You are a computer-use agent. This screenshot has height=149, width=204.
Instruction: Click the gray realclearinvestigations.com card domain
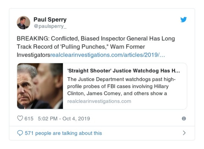(99, 101)
